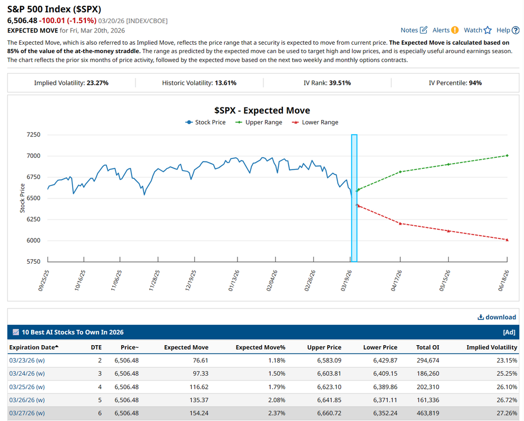Viewport: 524px width, 421px height.
Task: Click the orange Alerts warning icon
Action: click(x=454, y=30)
